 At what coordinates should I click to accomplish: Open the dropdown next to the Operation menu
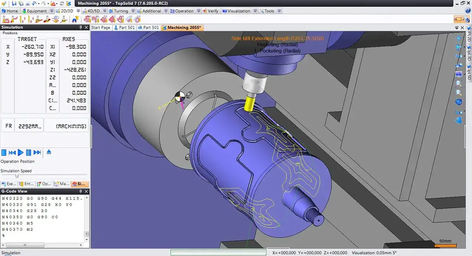pyautogui.click(x=198, y=11)
